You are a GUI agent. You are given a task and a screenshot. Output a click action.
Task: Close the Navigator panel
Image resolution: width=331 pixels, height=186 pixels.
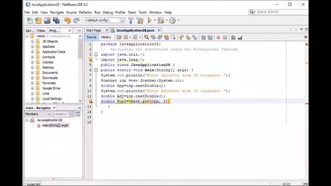[54, 108]
